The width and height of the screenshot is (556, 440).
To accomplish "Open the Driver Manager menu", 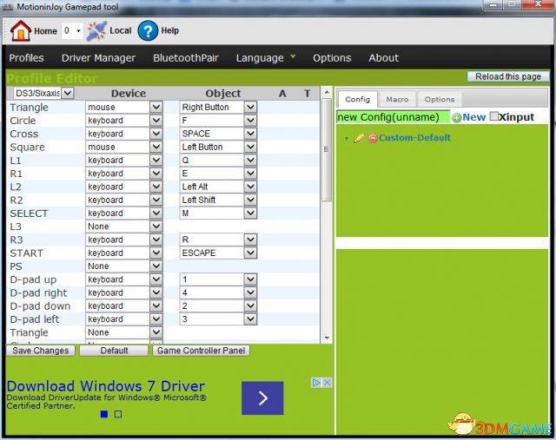I will [98, 58].
